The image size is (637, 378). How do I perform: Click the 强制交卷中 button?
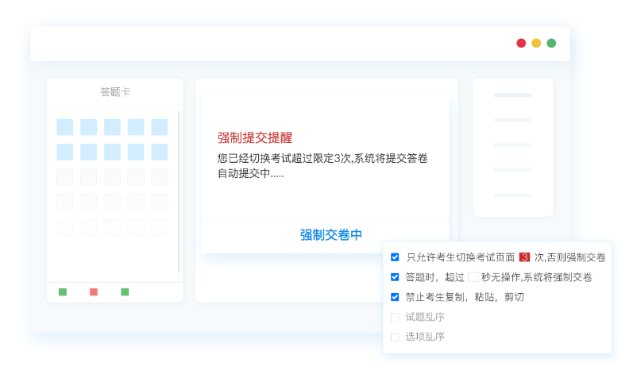click(330, 235)
